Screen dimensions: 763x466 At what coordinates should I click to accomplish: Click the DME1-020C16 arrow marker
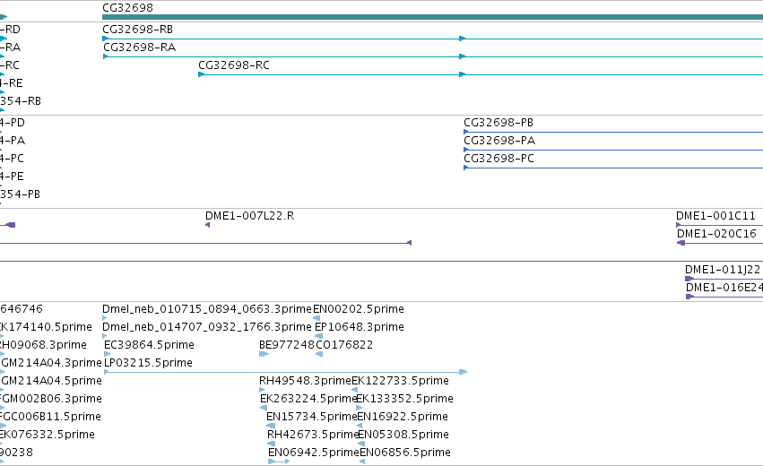[x=681, y=243]
